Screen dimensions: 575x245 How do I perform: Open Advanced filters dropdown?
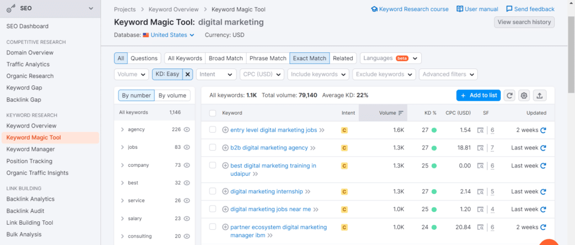448,74
